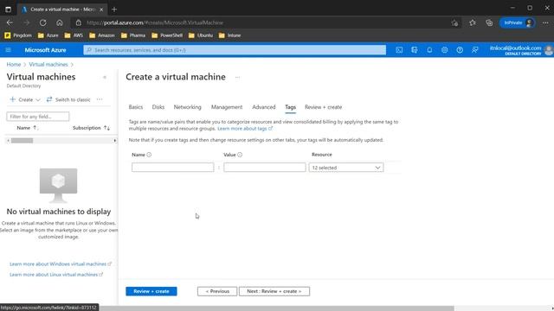Go to Home in the breadcrumb

[14, 64]
